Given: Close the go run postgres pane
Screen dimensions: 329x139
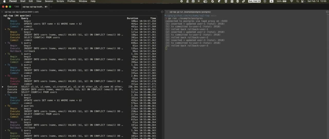Looking at the screenshot, I should point(167,12).
